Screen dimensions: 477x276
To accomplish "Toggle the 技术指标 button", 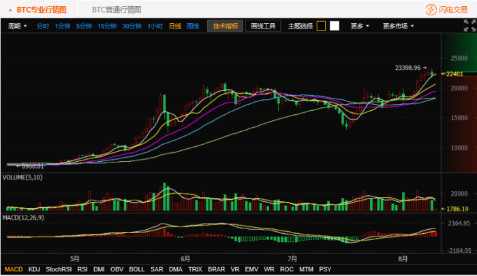I will (226, 26).
